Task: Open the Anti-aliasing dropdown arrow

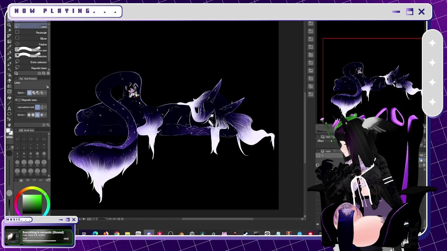Action: [x=45, y=115]
